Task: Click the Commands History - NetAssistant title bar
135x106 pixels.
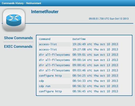Action: point(67,3)
